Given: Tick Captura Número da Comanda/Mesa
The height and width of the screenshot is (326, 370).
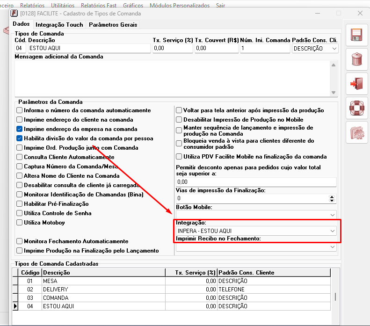Looking at the screenshot, I should point(19,167).
